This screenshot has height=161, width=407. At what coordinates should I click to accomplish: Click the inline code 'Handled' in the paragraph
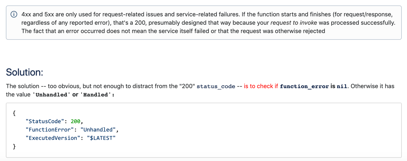click(x=96, y=95)
